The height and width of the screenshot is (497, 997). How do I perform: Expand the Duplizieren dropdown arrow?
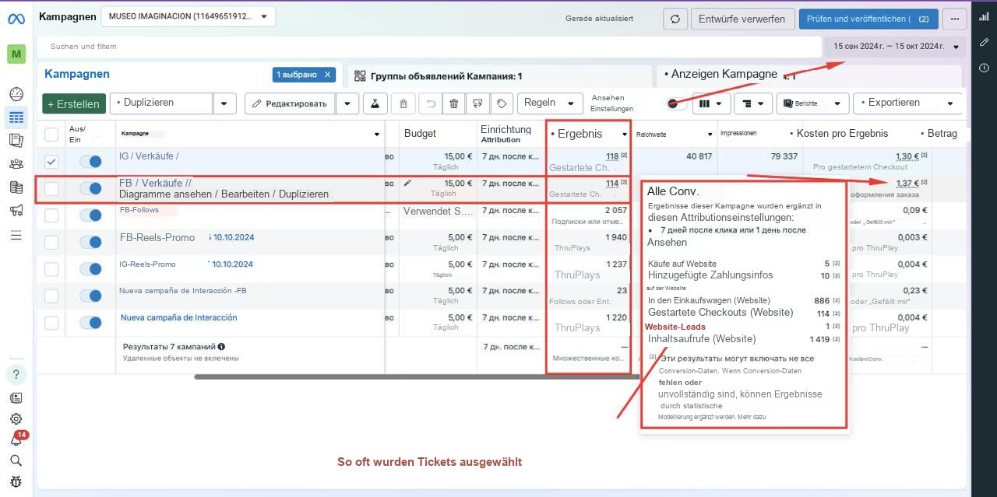(225, 103)
